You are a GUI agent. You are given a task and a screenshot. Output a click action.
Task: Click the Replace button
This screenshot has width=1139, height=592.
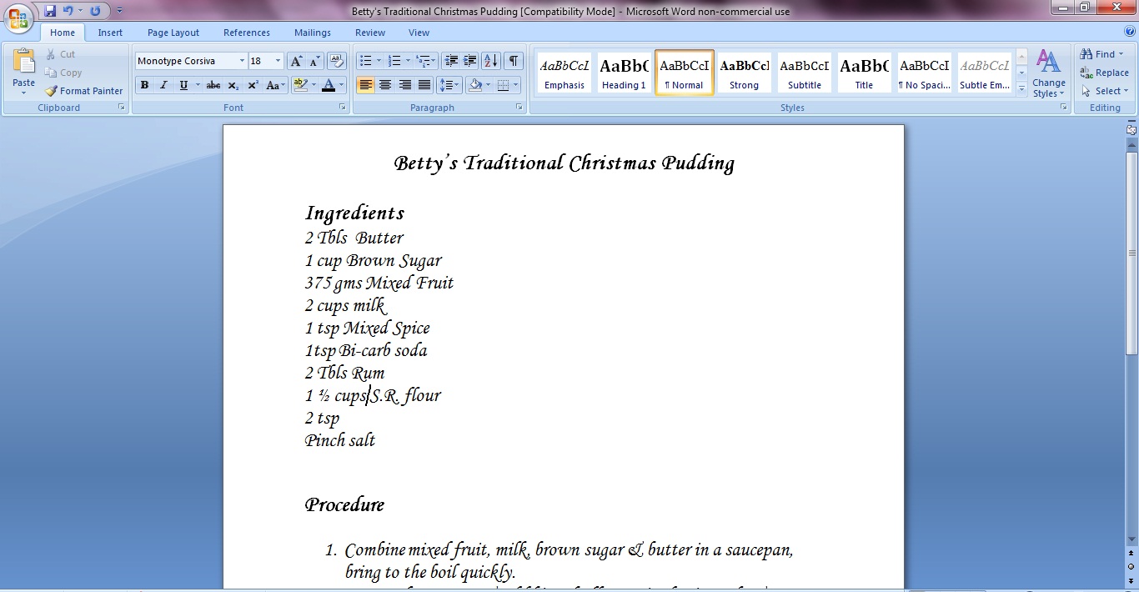[1104, 73]
